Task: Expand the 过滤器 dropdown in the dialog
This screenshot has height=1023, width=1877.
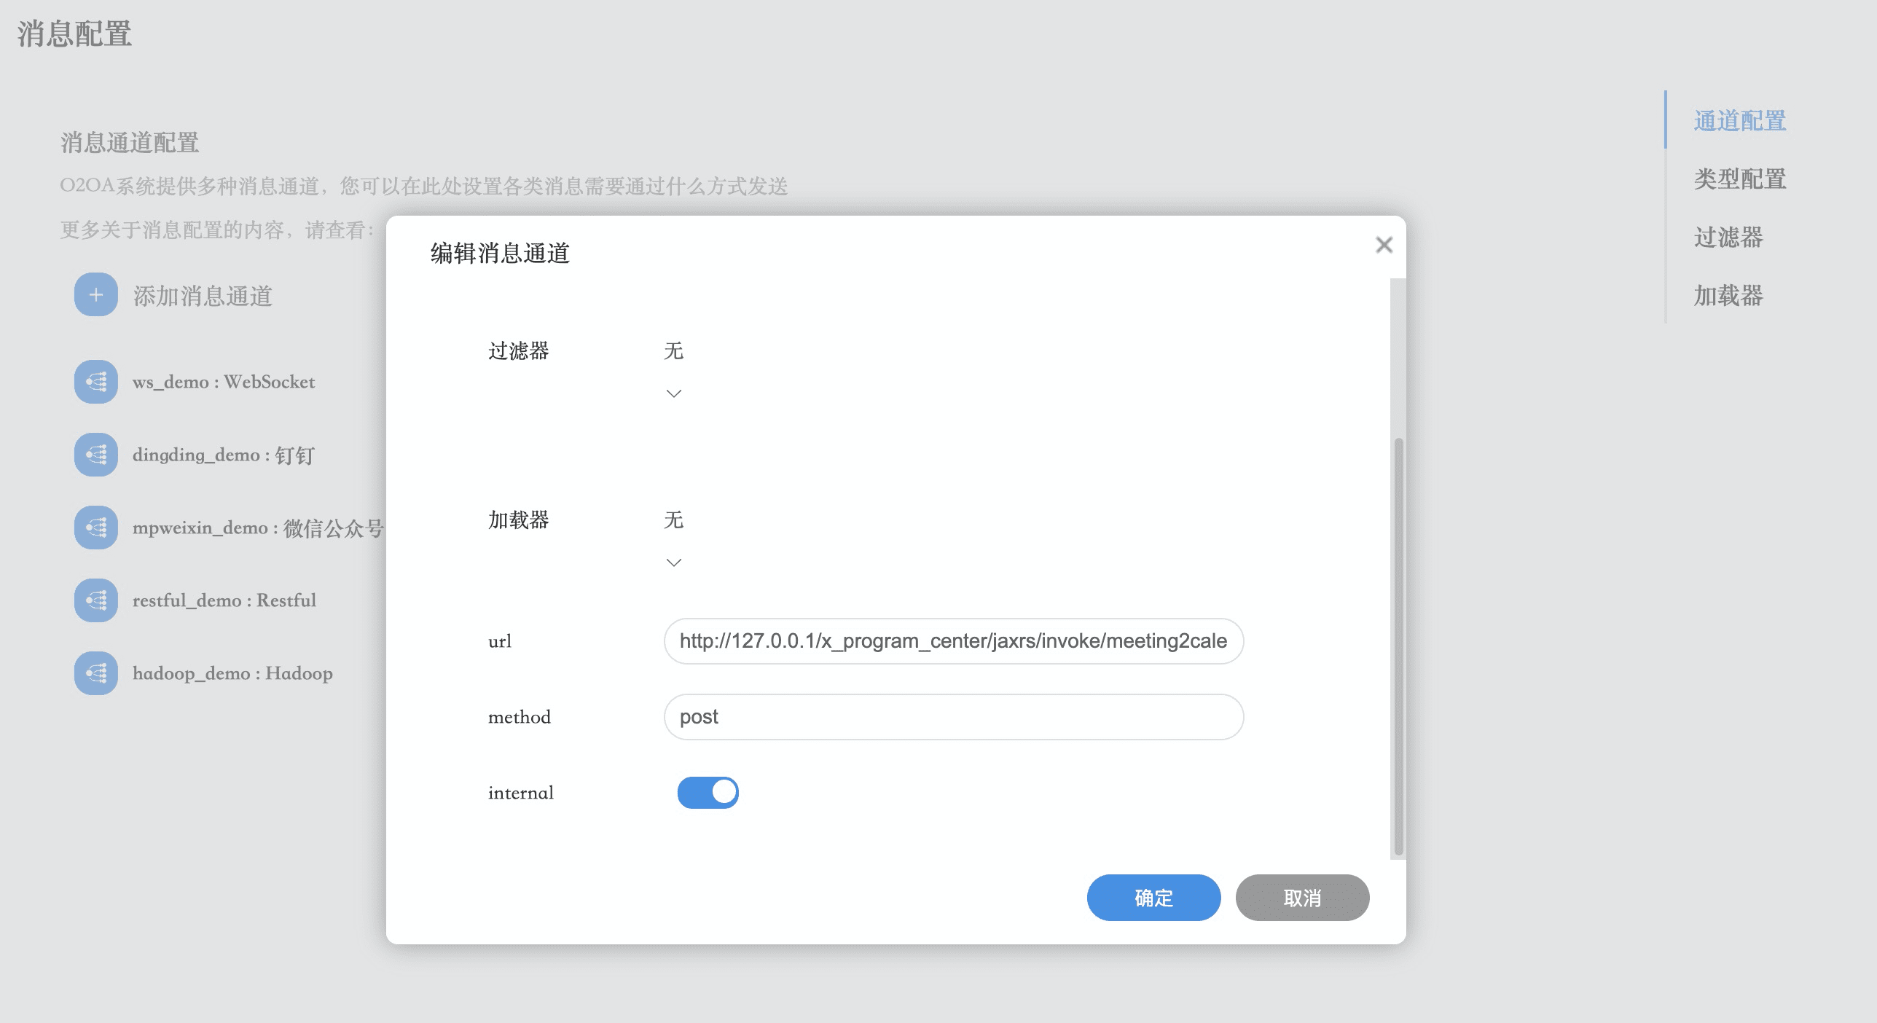Action: (673, 393)
